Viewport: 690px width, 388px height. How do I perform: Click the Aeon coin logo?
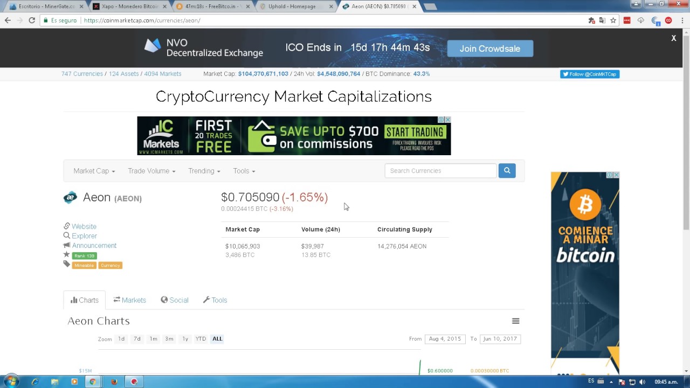[70, 198]
